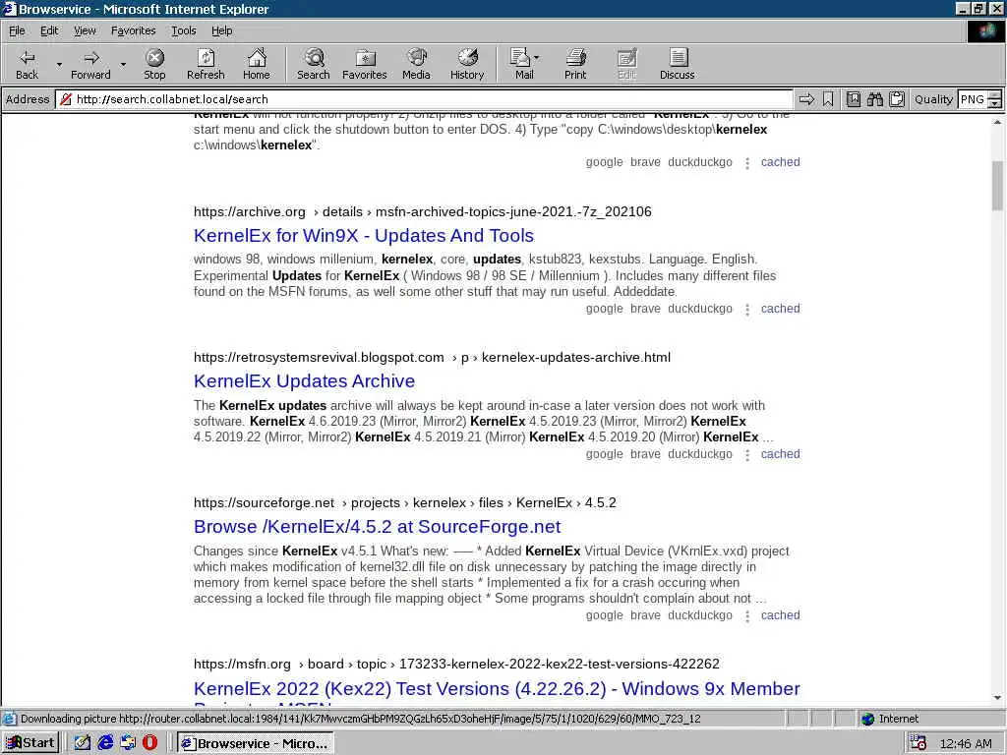
Task: Select Browservice taskbar window button
Action: click(x=255, y=743)
